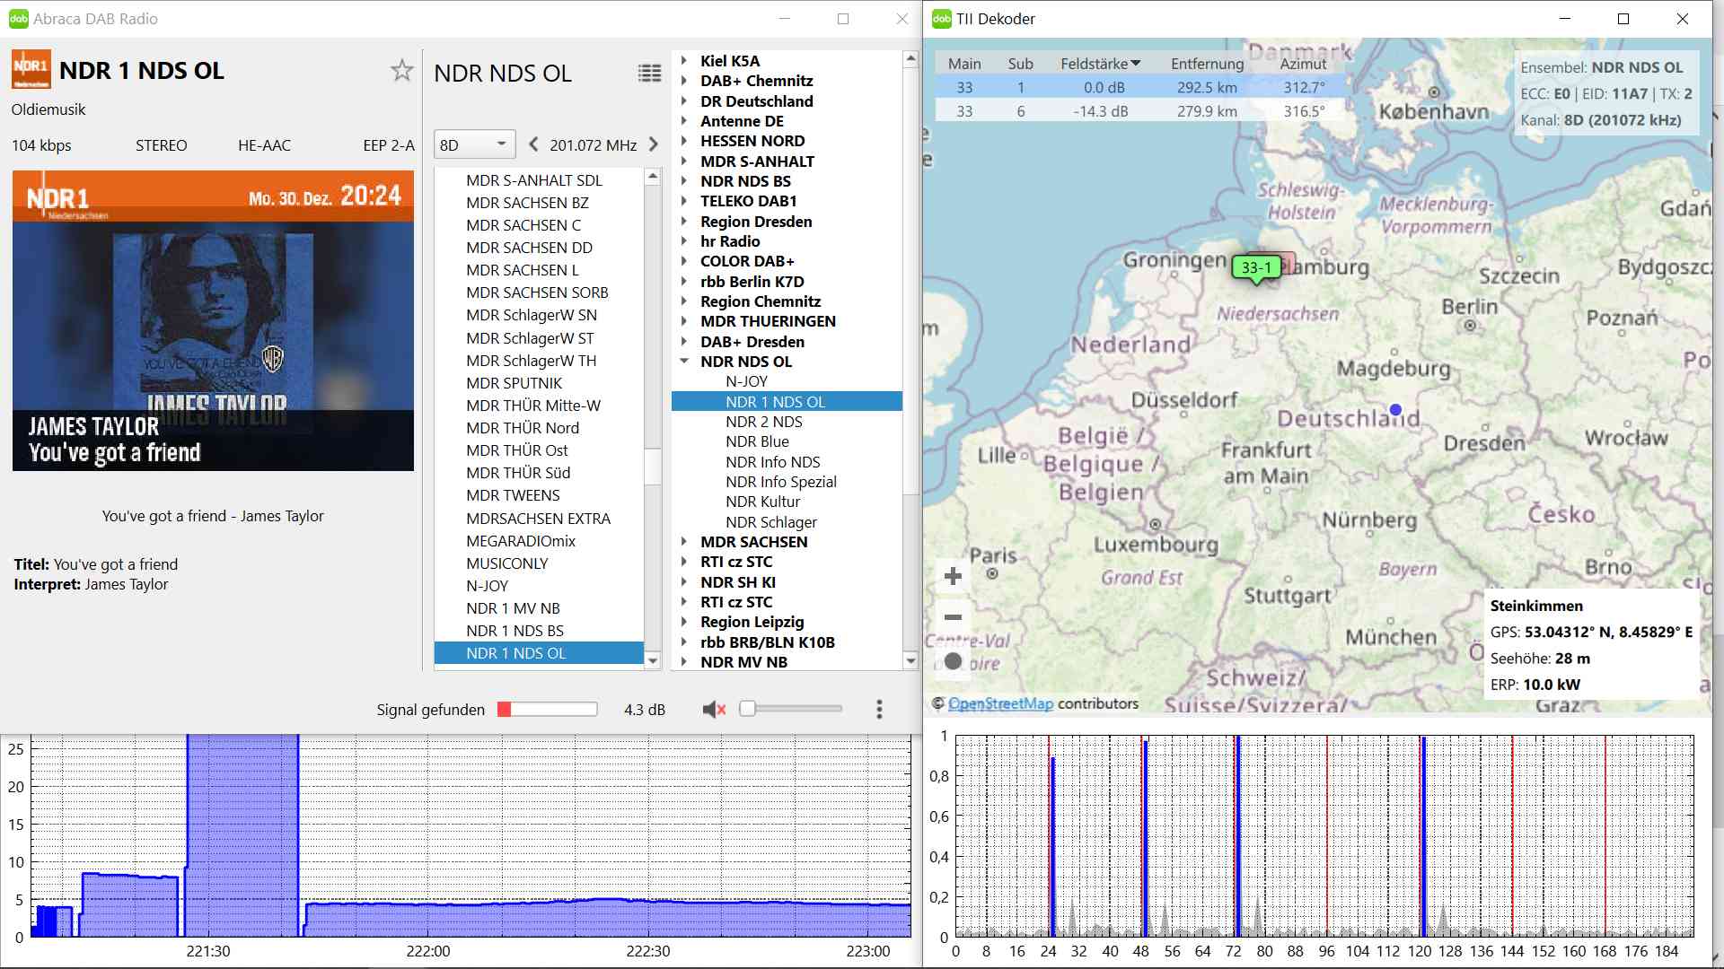The height and width of the screenshot is (969, 1724).
Task: Expand the MDR SACHSEN ensemble
Action: coord(684,542)
